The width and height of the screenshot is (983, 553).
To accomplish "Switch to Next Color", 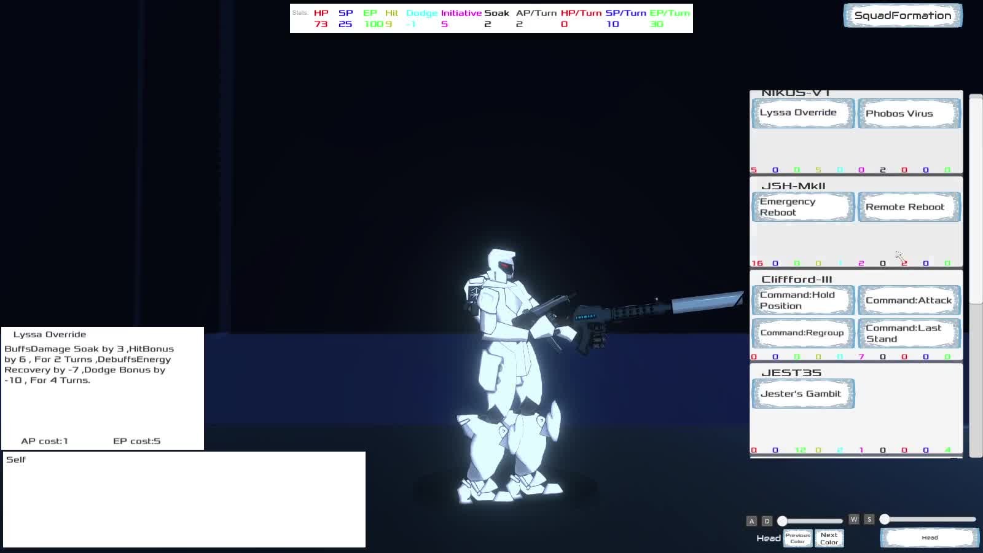I will [829, 538].
